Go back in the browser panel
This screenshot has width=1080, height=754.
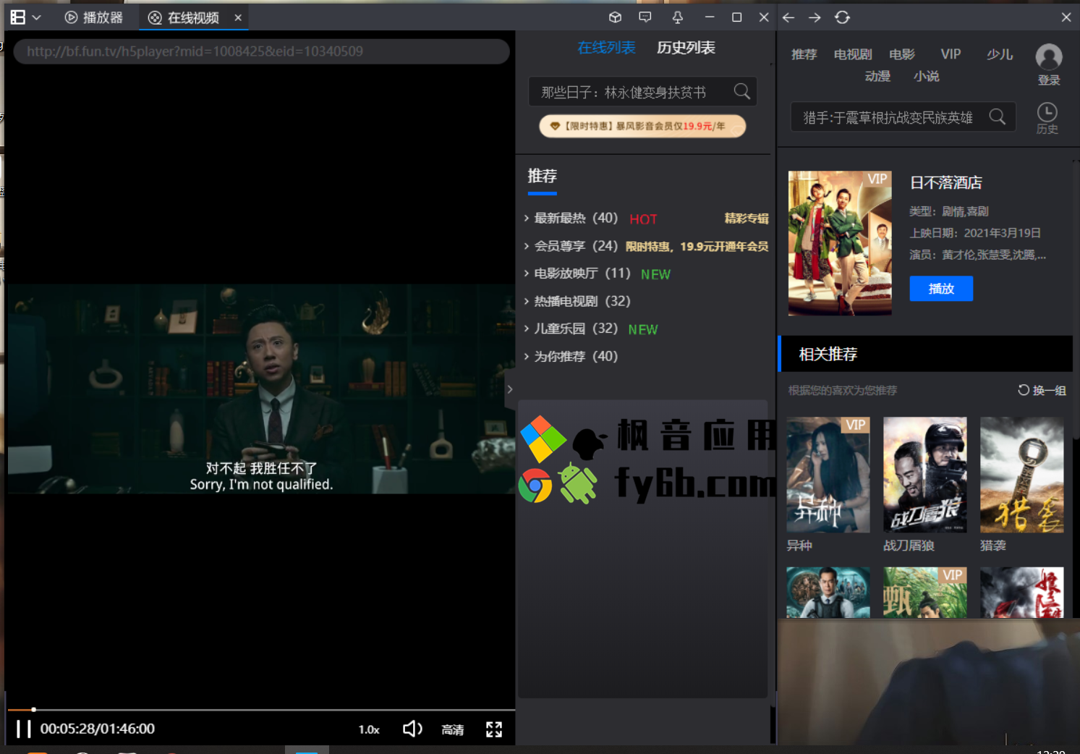click(x=788, y=17)
